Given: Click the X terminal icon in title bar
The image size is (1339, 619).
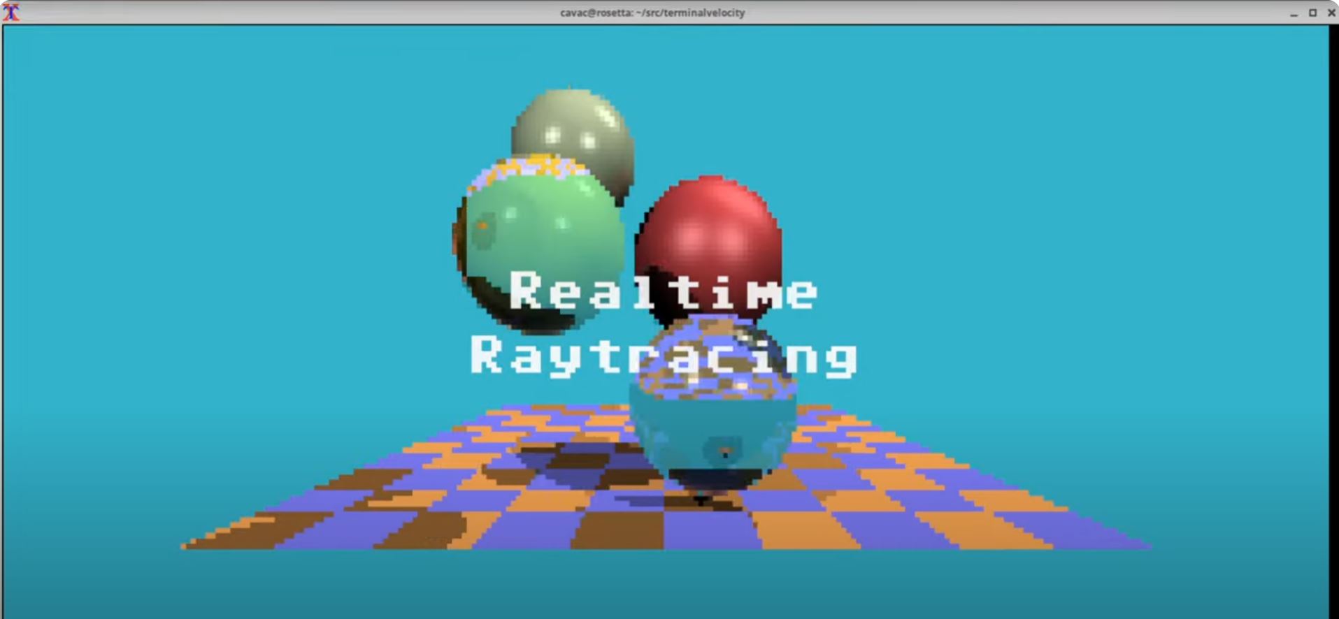Looking at the screenshot, I should (x=11, y=12).
